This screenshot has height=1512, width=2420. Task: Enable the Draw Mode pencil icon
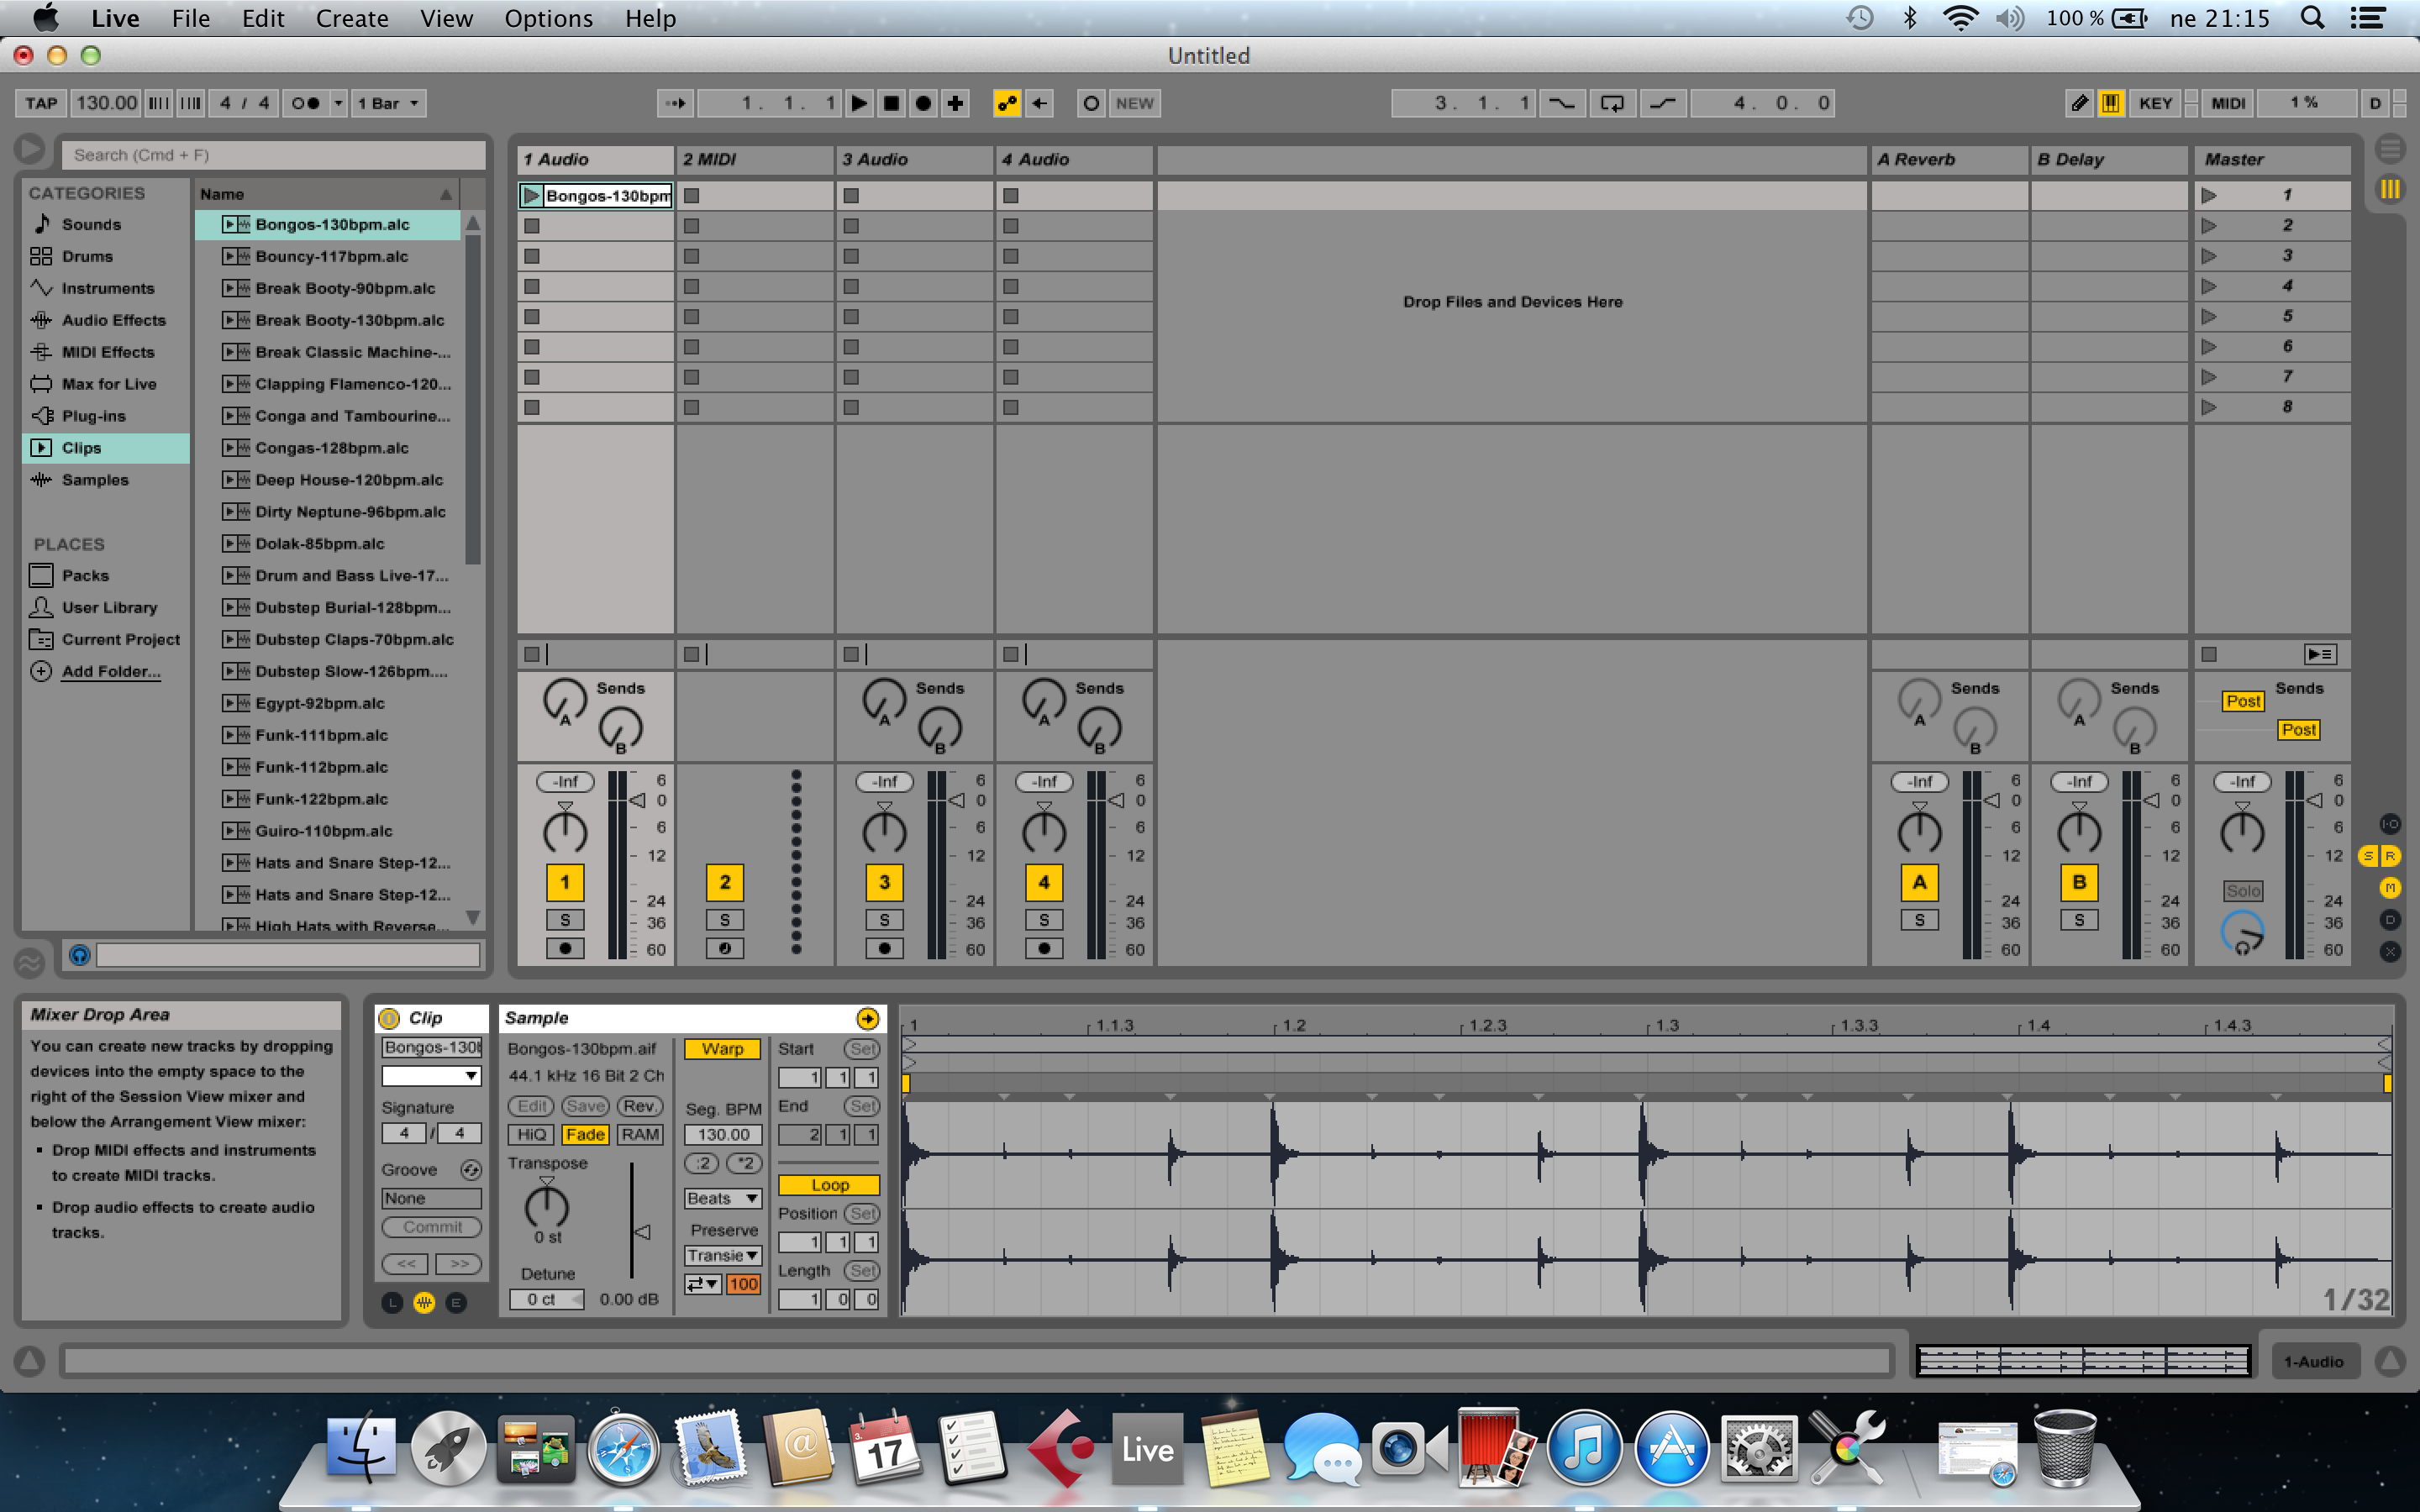point(2079,103)
